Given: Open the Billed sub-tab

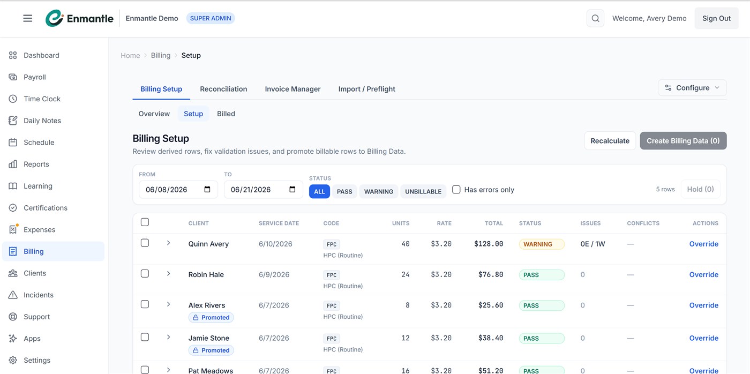Looking at the screenshot, I should tap(226, 114).
